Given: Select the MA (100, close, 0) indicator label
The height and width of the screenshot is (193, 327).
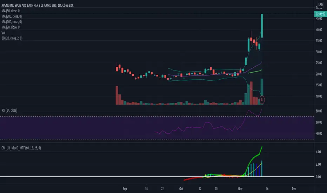Looking at the screenshot, I should point(12,22).
